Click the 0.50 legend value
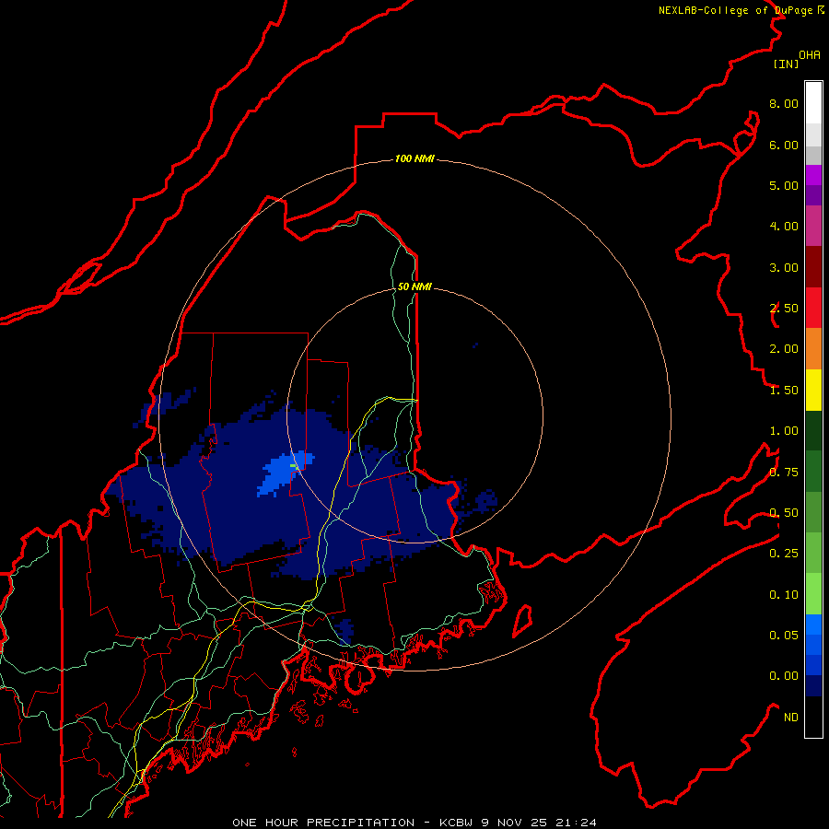 click(784, 513)
